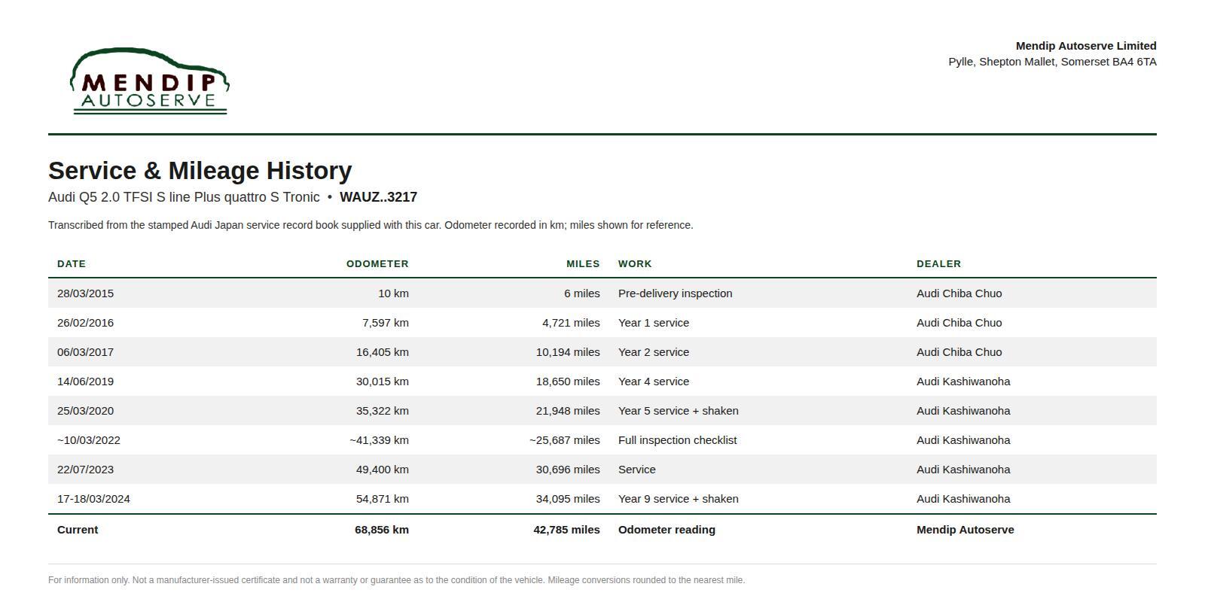Click the address Pylle, Shepton Mallet line
The width and height of the screenshot is (1205, 608).
1052,62
